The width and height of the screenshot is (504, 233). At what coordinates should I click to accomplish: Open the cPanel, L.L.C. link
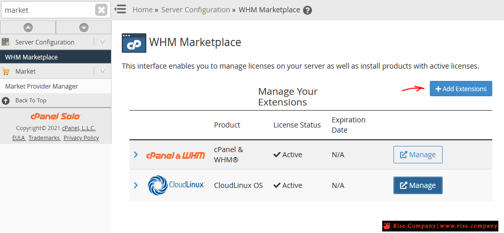[x=79, y=128]
